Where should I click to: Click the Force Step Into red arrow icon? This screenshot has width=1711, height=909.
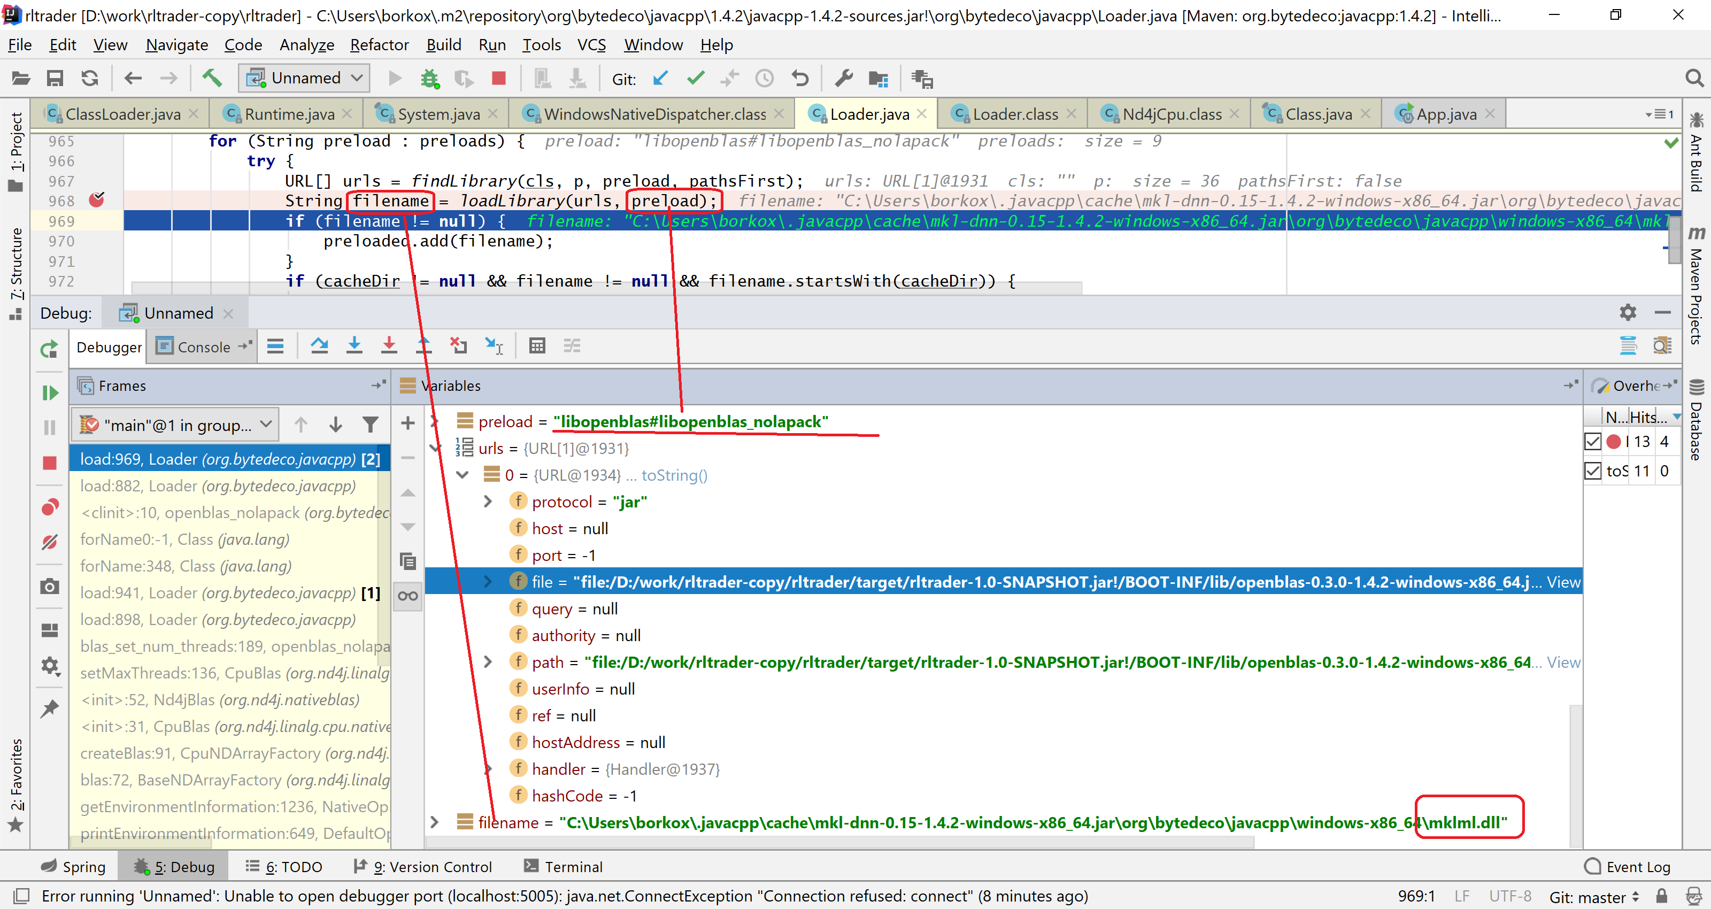389,345
